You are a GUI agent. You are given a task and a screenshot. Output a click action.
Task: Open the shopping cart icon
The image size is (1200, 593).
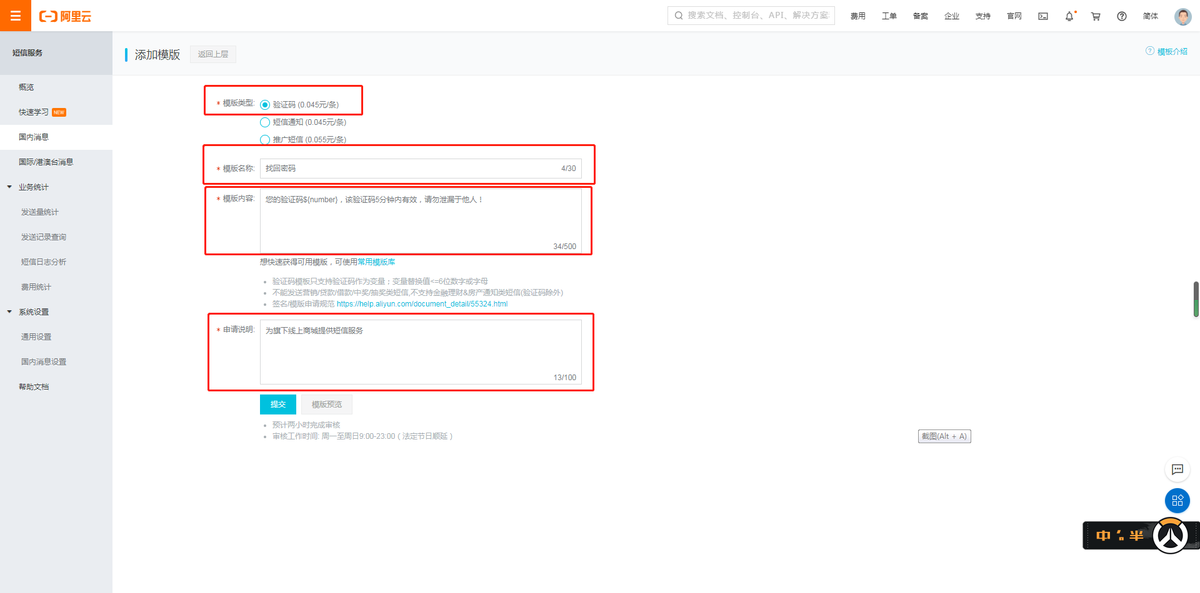pyautogui.click(x=1096, y=16)
